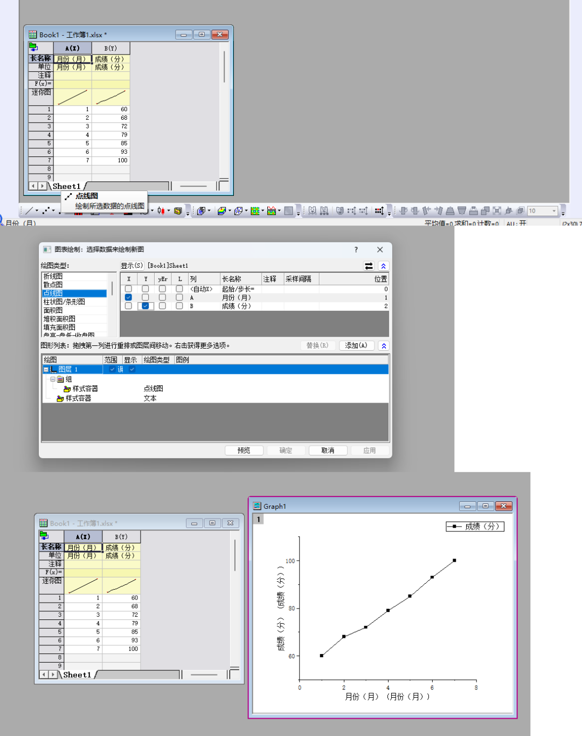Click the Graph1 window title icon
The width and height of the screenshot is (582, 736).
pos(257,506)
